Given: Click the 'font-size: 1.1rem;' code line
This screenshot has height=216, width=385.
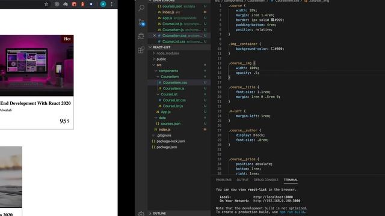Looking at the screenshot, I should (x=253, y=92).
